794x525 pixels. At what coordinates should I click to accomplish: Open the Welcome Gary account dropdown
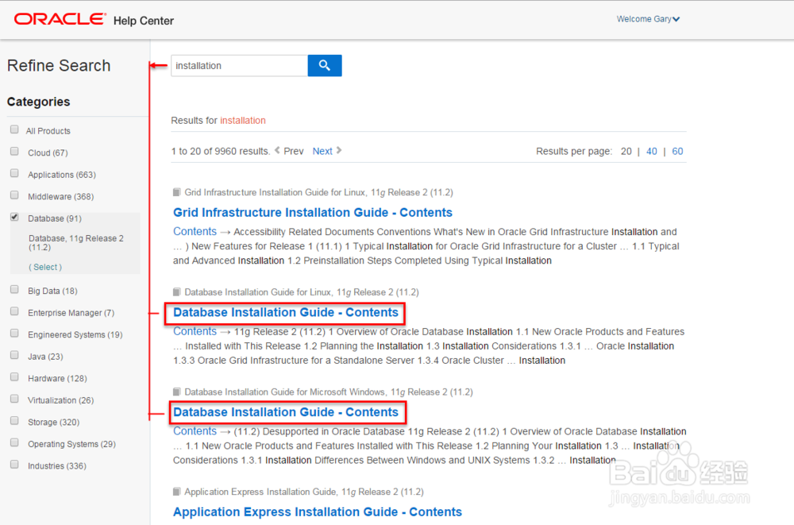click(648, 19)
